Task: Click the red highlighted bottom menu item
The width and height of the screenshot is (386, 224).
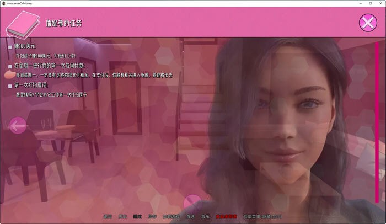Action: click(x=226, y=217)
